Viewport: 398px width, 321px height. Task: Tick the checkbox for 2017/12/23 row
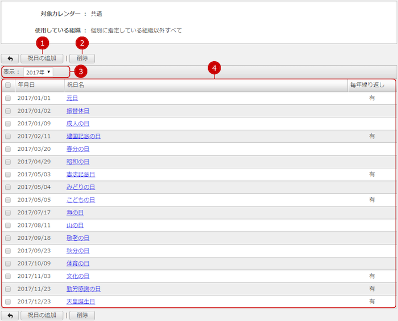pos(8,302)
